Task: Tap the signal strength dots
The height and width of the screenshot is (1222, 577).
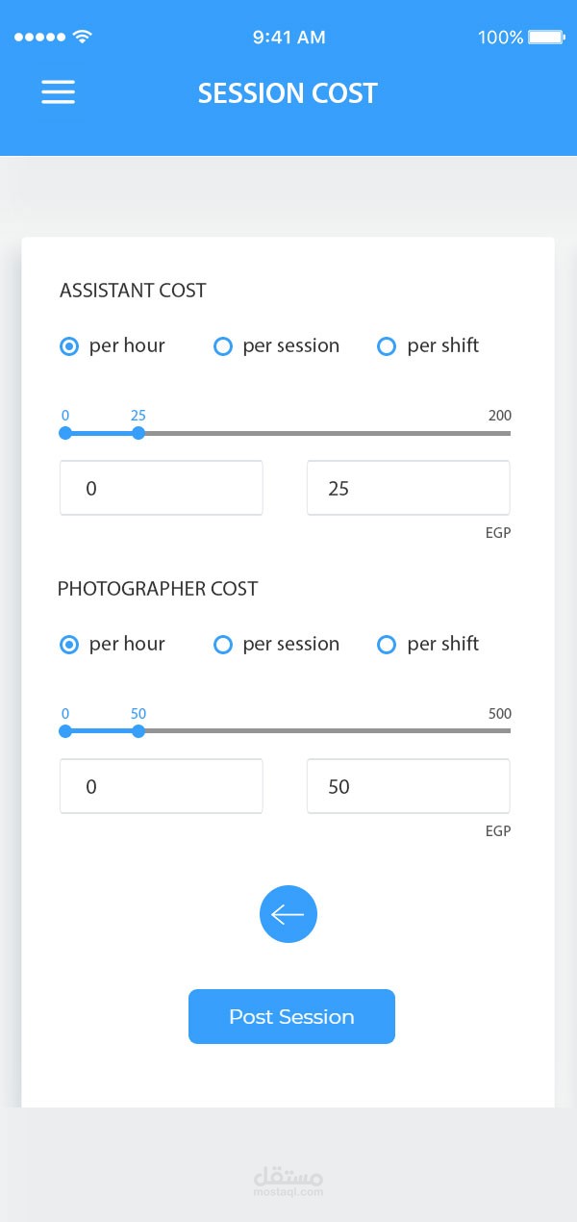Action: [39, 38]
